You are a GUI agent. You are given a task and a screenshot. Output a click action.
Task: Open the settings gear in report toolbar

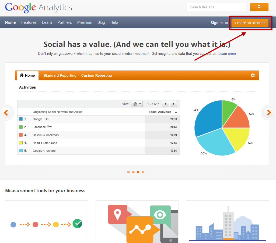click(x=253, y=75)
